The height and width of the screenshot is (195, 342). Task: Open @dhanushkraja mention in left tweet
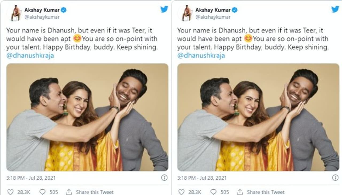point(30,56)
